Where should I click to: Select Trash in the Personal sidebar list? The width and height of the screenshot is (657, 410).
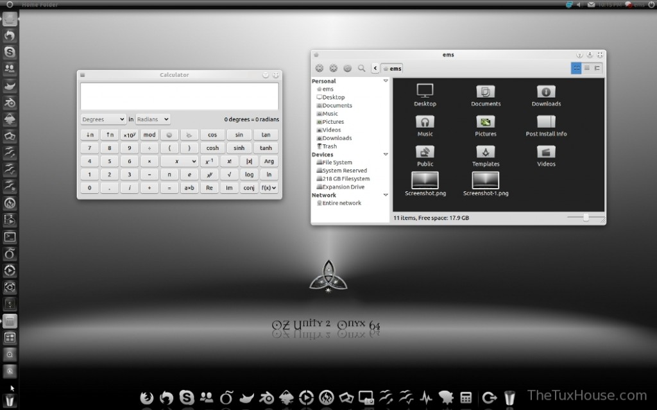(330, 146)
